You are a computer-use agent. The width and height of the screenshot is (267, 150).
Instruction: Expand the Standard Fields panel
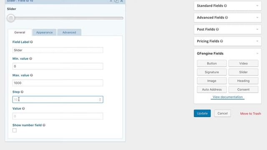pyautogui.click(x=257, y=6)
